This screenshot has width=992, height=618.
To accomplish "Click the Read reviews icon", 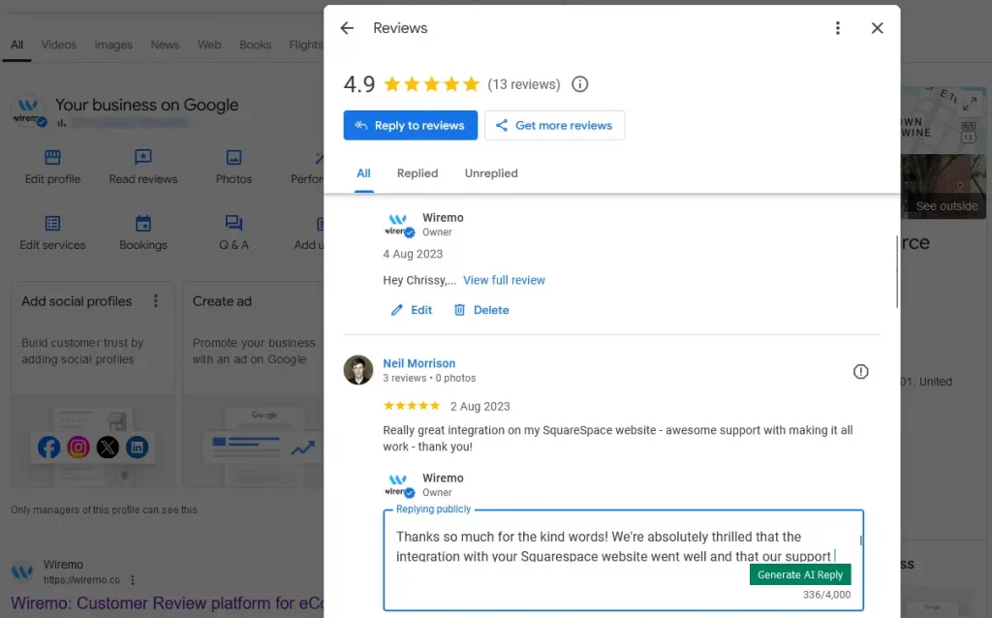I will click(143, 158).
